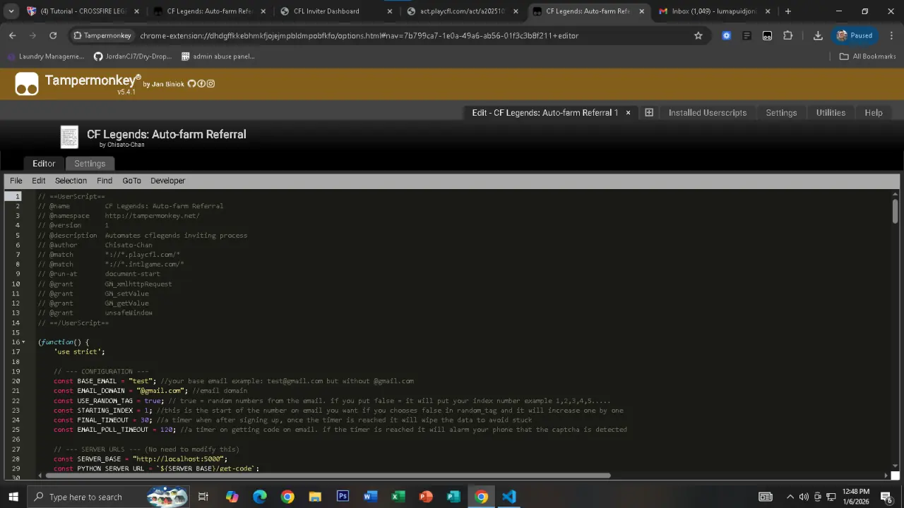Open the Installed Userscripts tab

[708, 113]
